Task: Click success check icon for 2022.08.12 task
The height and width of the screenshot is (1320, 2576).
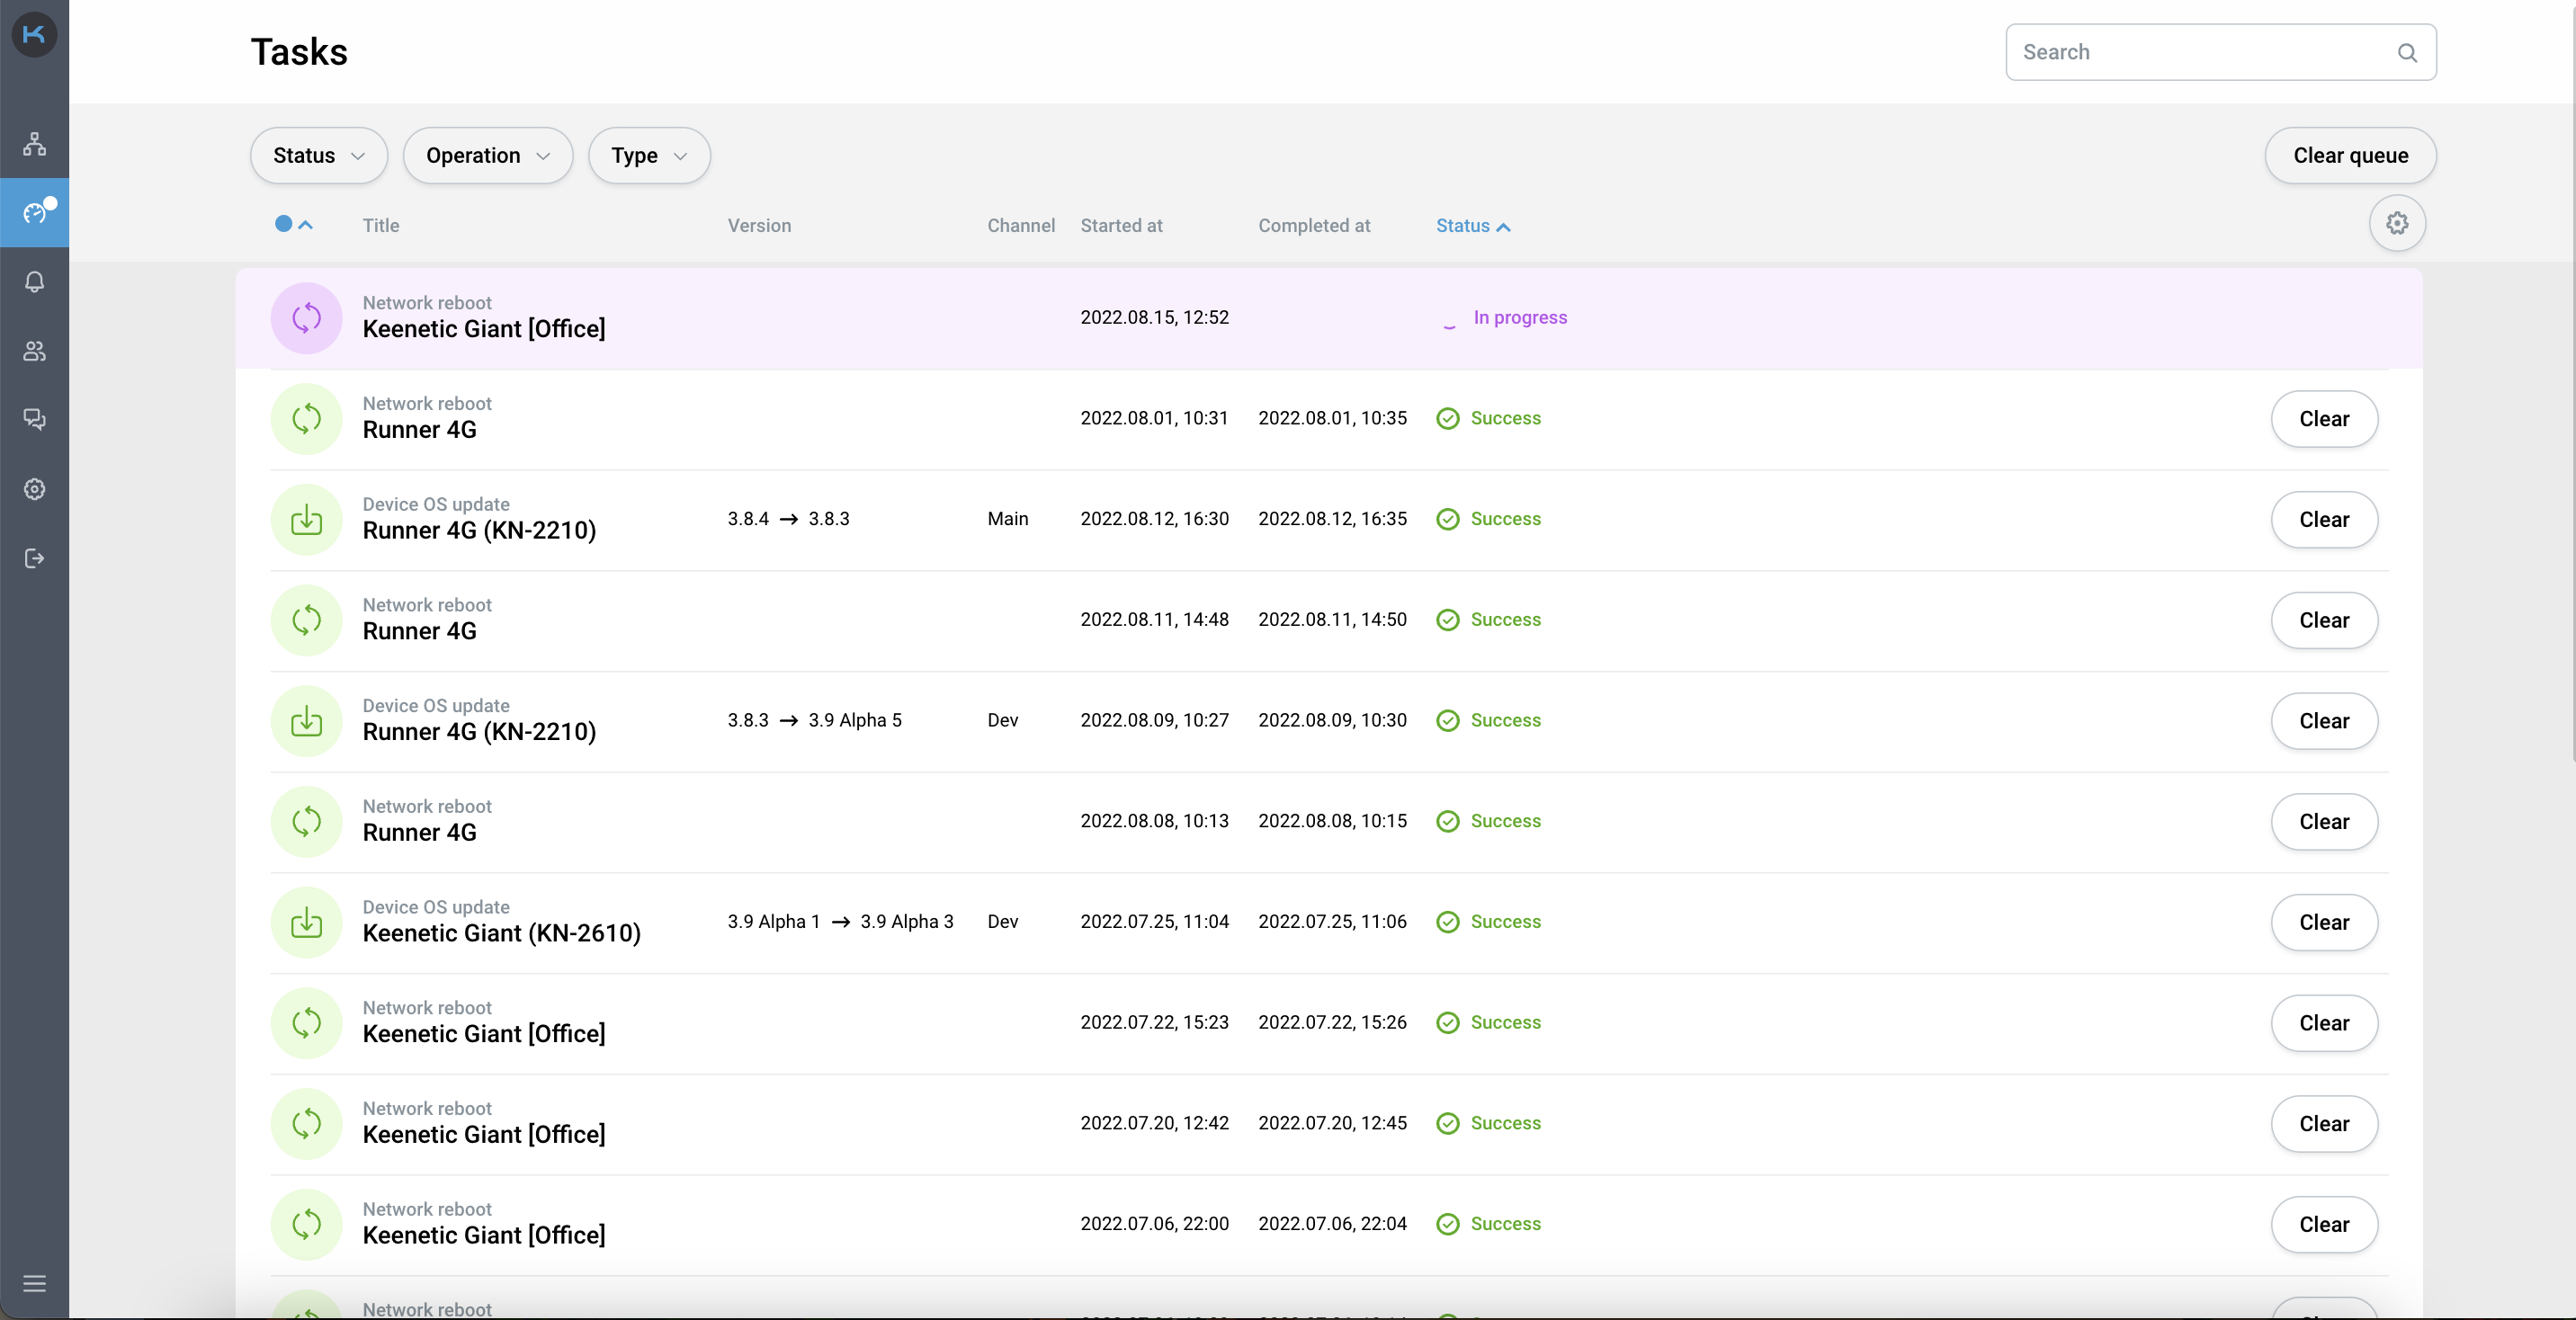Action: [1448, 519]
